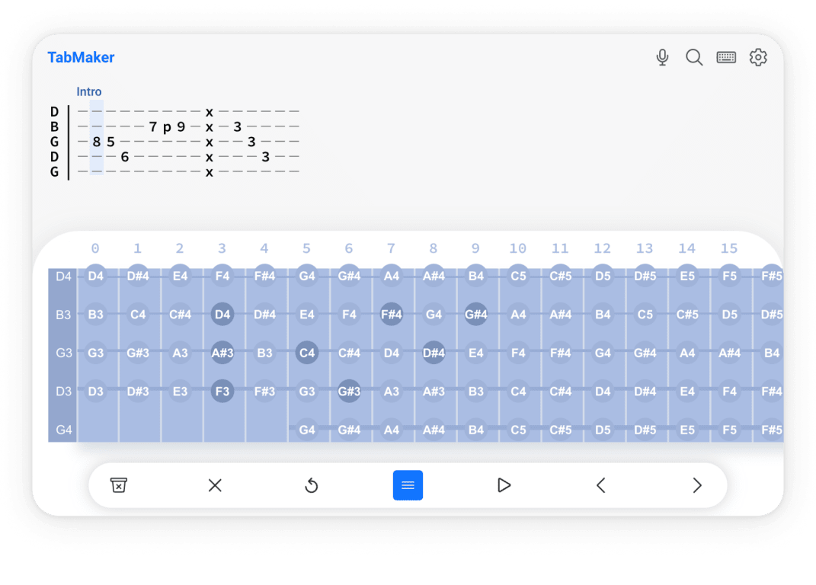The height and width of the screenshot is (585, 816).
Task: Tap B4 on B3 string
Action: click(x=603, y=315)
